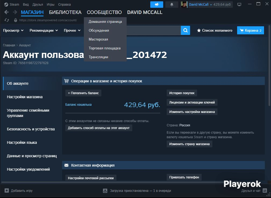Viewport: 271px width, 198px height.
Task: Select Трансляции in the community menu
Action: tap(105, 57)
